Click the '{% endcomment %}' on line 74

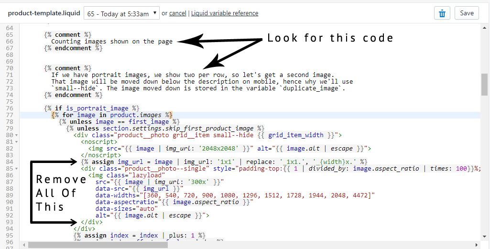pyautogui.click(x=73, y=95)
